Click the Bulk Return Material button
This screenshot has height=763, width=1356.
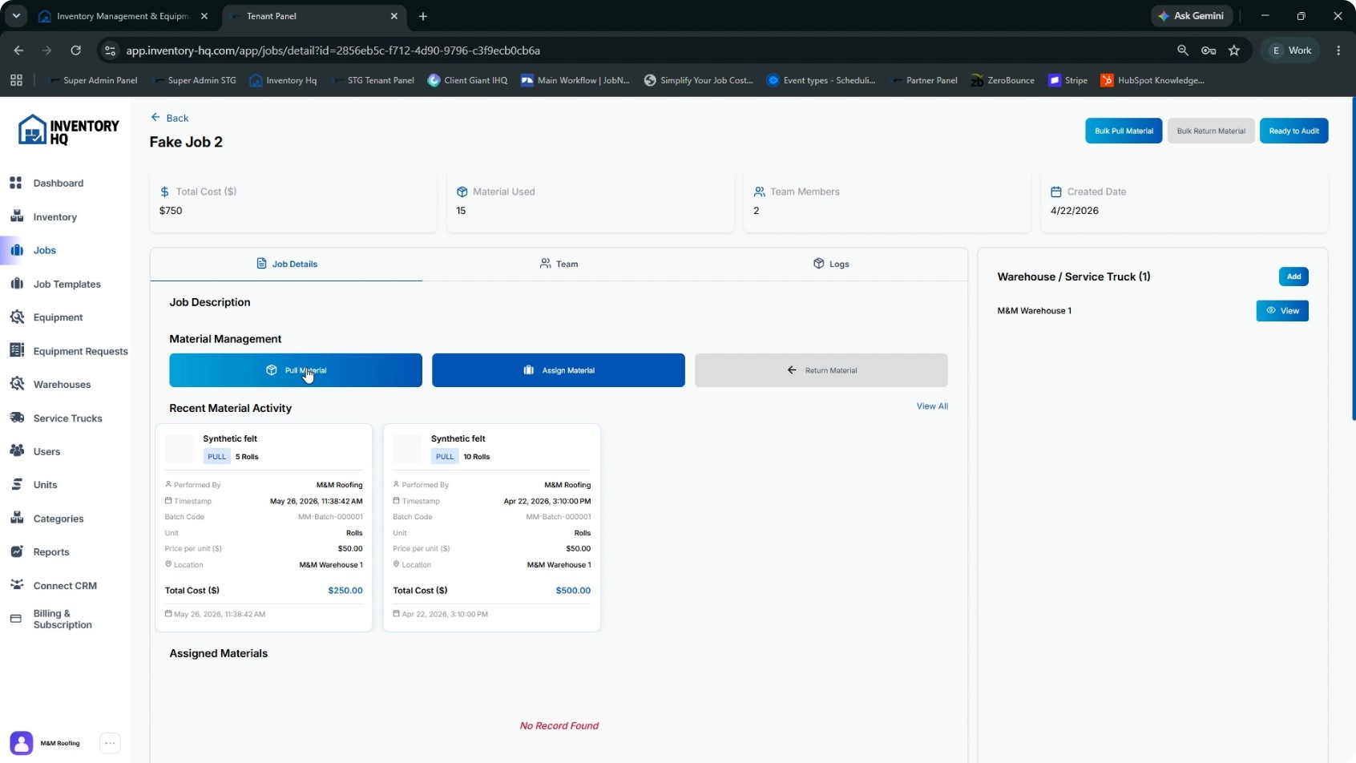click(1211, 131)
